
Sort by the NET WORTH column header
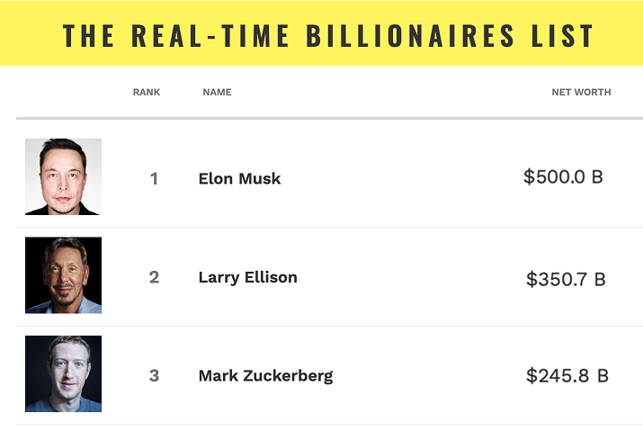pos(581,92)
